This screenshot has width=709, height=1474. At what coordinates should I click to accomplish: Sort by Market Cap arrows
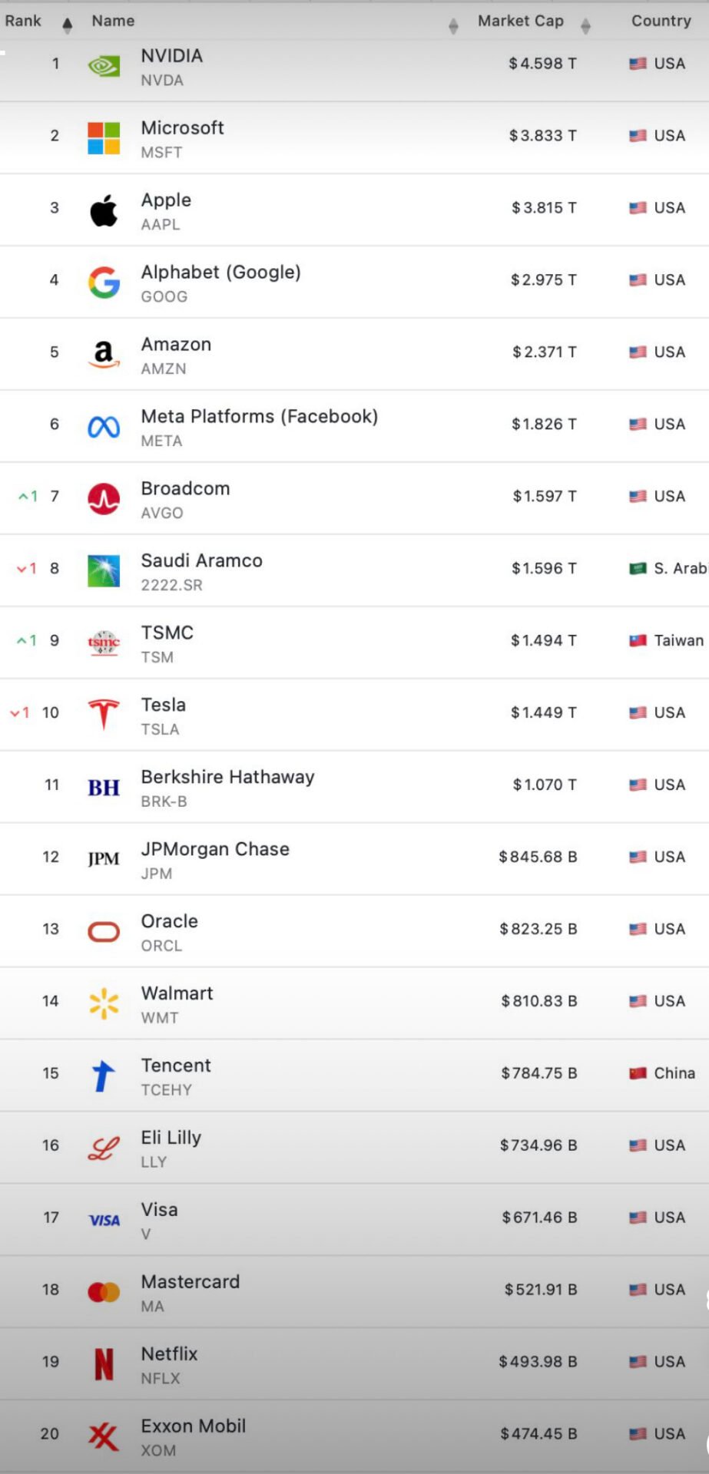(585, 26)
